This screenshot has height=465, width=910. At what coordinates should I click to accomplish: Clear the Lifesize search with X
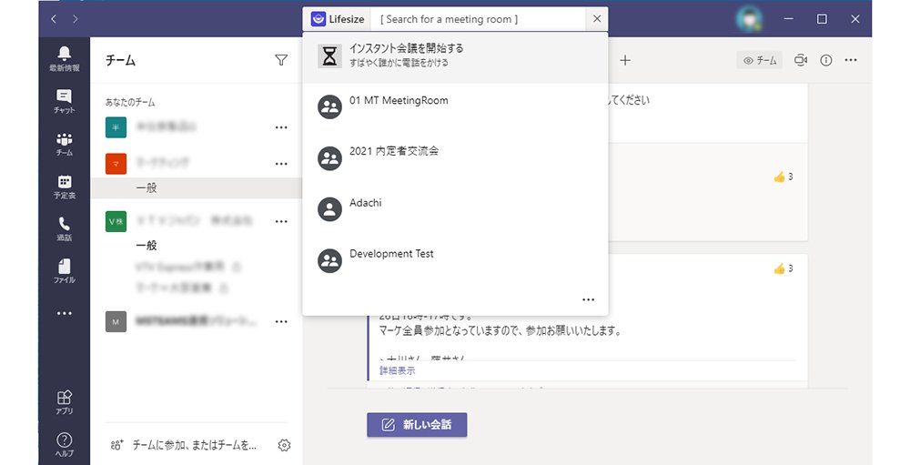point(597,18)
